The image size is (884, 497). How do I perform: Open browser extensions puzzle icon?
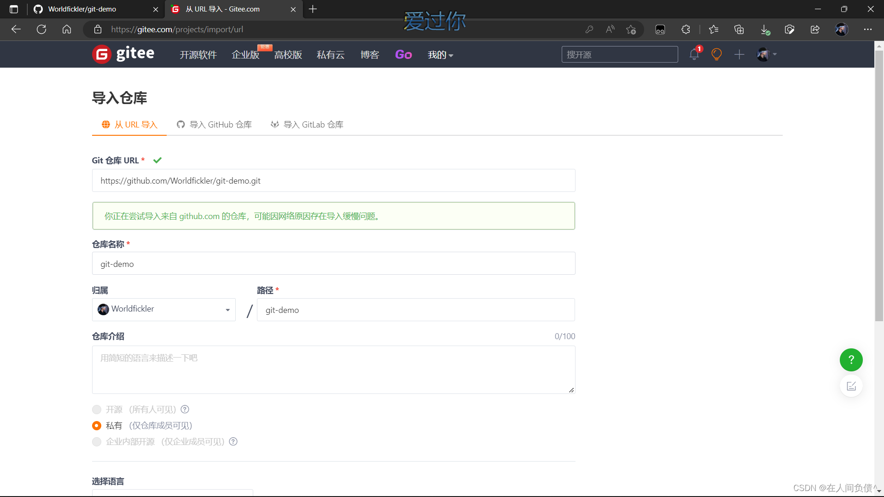[x=686, y=29]
